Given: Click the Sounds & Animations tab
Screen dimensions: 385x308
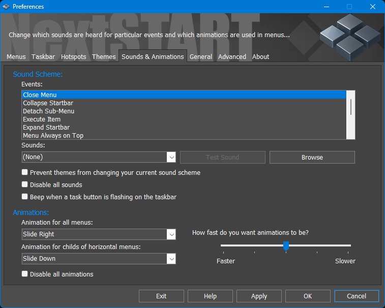Looking at the screenshot, I should pos(153,56).
